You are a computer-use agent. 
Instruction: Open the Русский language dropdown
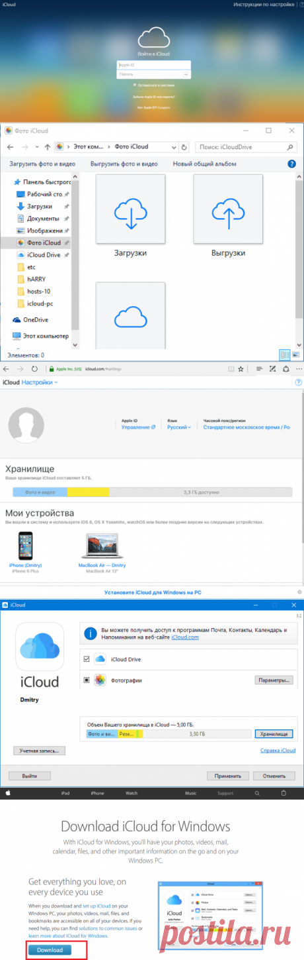tap(180, 427)
